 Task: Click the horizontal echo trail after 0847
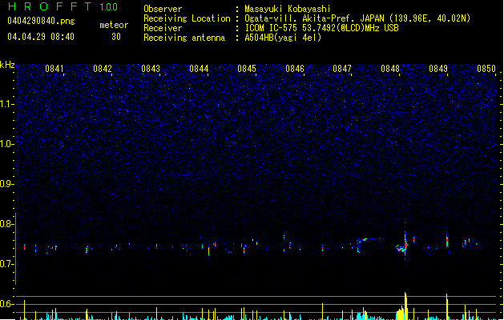tap(369, 239)
